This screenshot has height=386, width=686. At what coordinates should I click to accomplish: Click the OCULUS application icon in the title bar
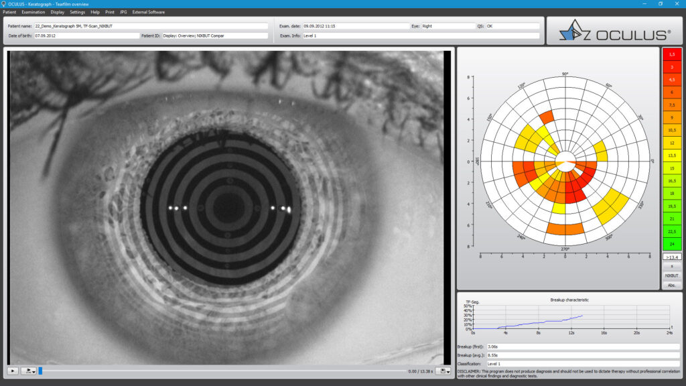point(5,3)
